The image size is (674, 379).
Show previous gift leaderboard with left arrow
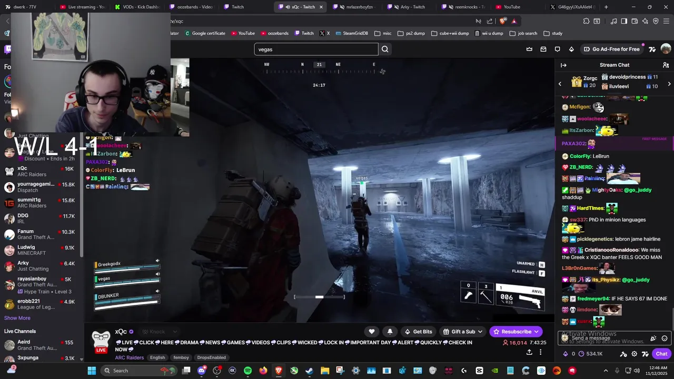coord(560,84)
